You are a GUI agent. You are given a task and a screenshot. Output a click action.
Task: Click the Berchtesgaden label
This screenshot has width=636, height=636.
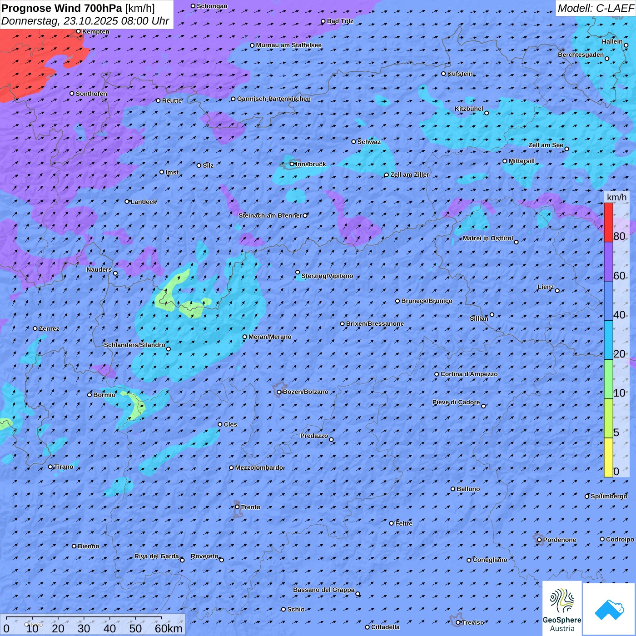coord(581,55)
